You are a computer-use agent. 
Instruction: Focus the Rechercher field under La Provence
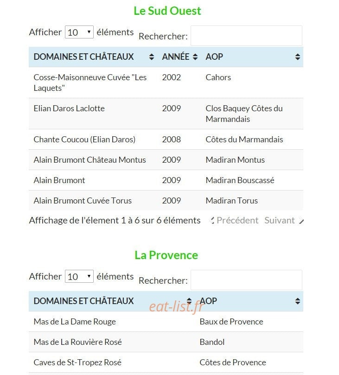246,280
